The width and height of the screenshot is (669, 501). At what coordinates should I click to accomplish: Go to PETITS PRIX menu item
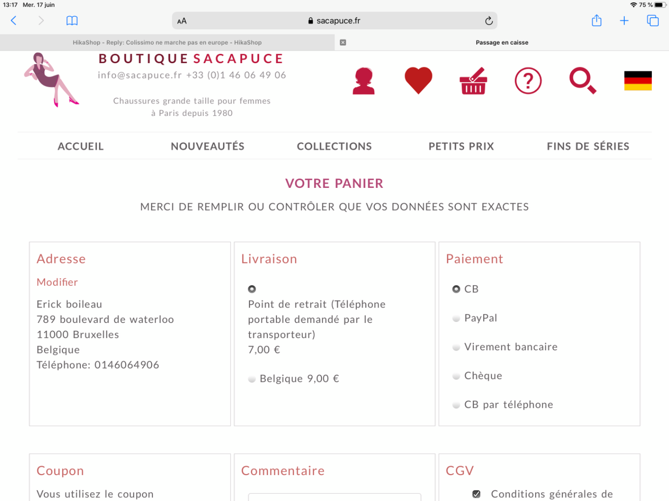[x=461, y=147]
